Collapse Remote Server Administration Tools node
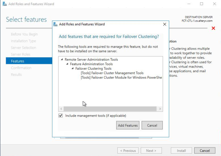This screenshot has width=221, height=156. pyautogui.click(x=62, y=60)
